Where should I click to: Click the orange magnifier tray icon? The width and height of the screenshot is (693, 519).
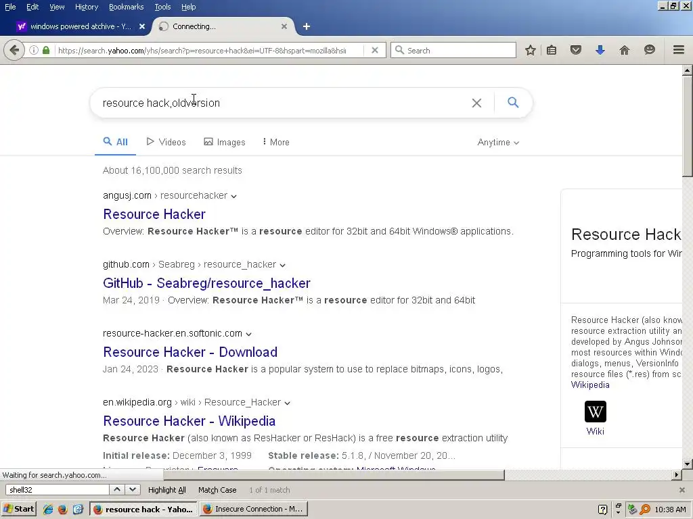[x=645, y=510]
